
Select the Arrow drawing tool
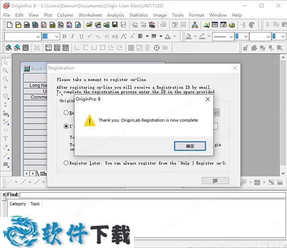click(6, 147)
